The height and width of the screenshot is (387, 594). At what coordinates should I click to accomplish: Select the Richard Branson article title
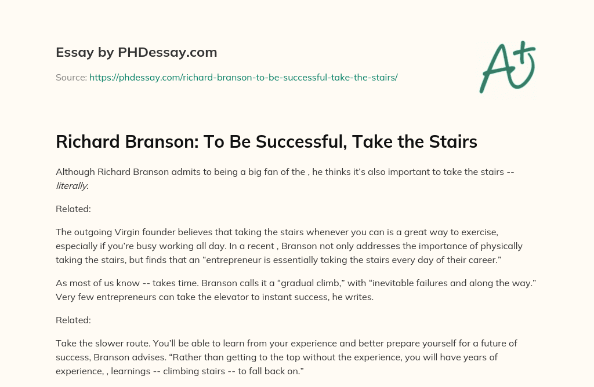coord(266,142)
